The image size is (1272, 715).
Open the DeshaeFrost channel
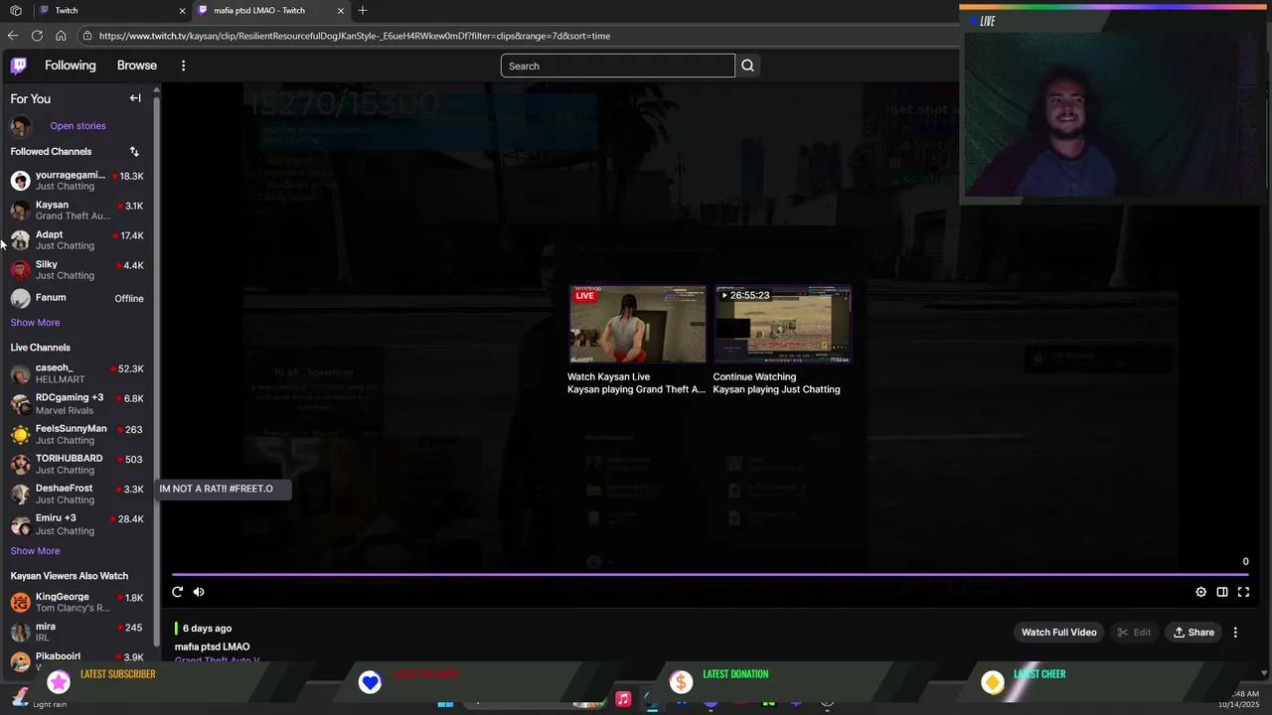78,494
